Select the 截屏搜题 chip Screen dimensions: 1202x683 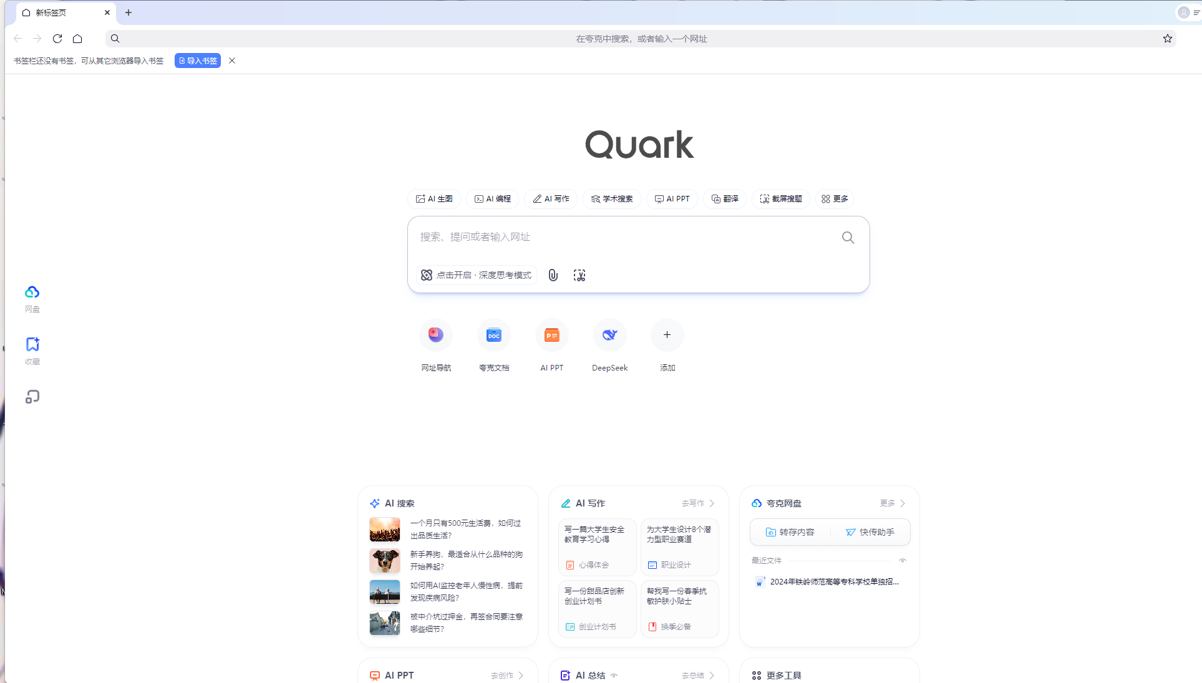pos(781,199)
